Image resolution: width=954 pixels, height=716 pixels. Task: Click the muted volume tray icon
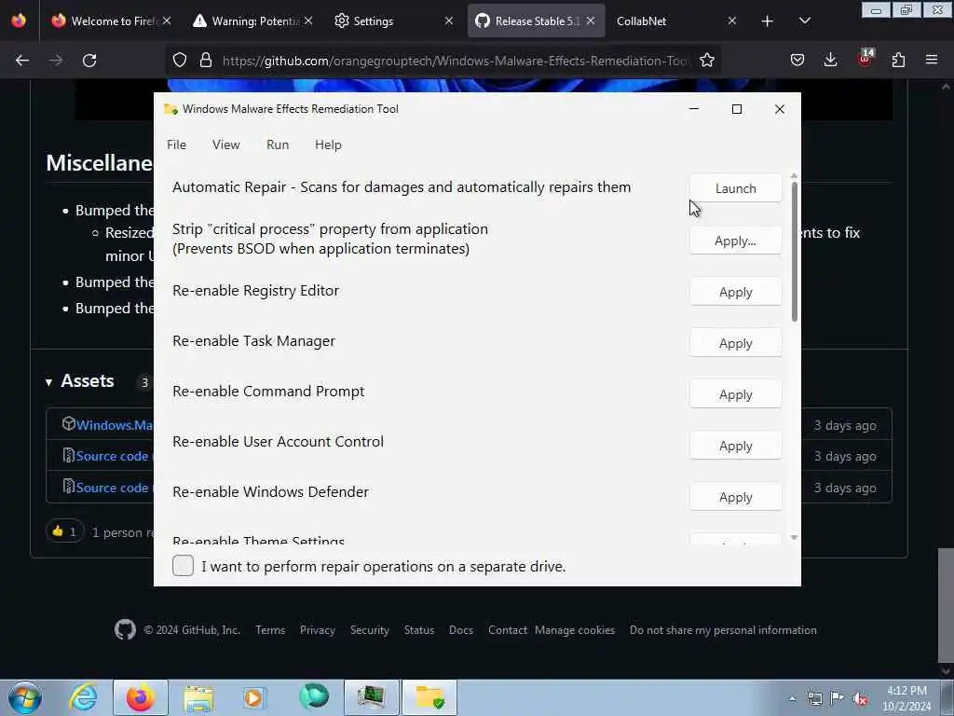tap(860, 699)
